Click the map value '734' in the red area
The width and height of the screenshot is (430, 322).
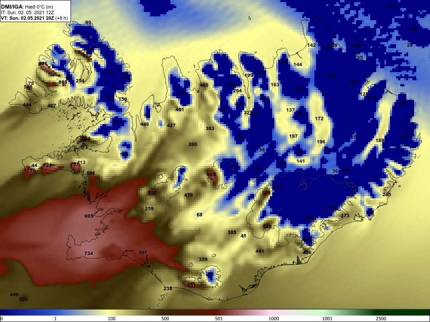tap(89, 253)
